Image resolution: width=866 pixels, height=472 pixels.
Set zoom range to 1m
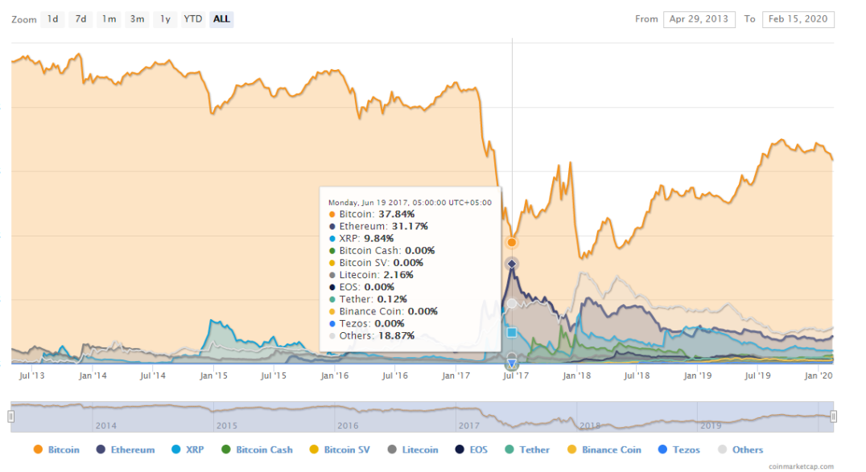[x=109, y=19]
